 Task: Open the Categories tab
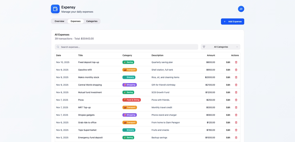(x=92, y=21)
